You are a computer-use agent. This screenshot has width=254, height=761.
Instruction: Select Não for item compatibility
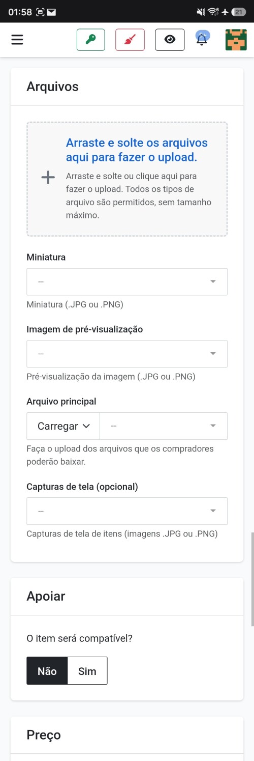[47, 671]
